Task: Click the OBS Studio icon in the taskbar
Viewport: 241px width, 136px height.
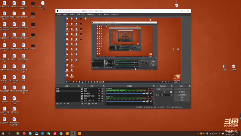Action: click(x=73, y=134)
